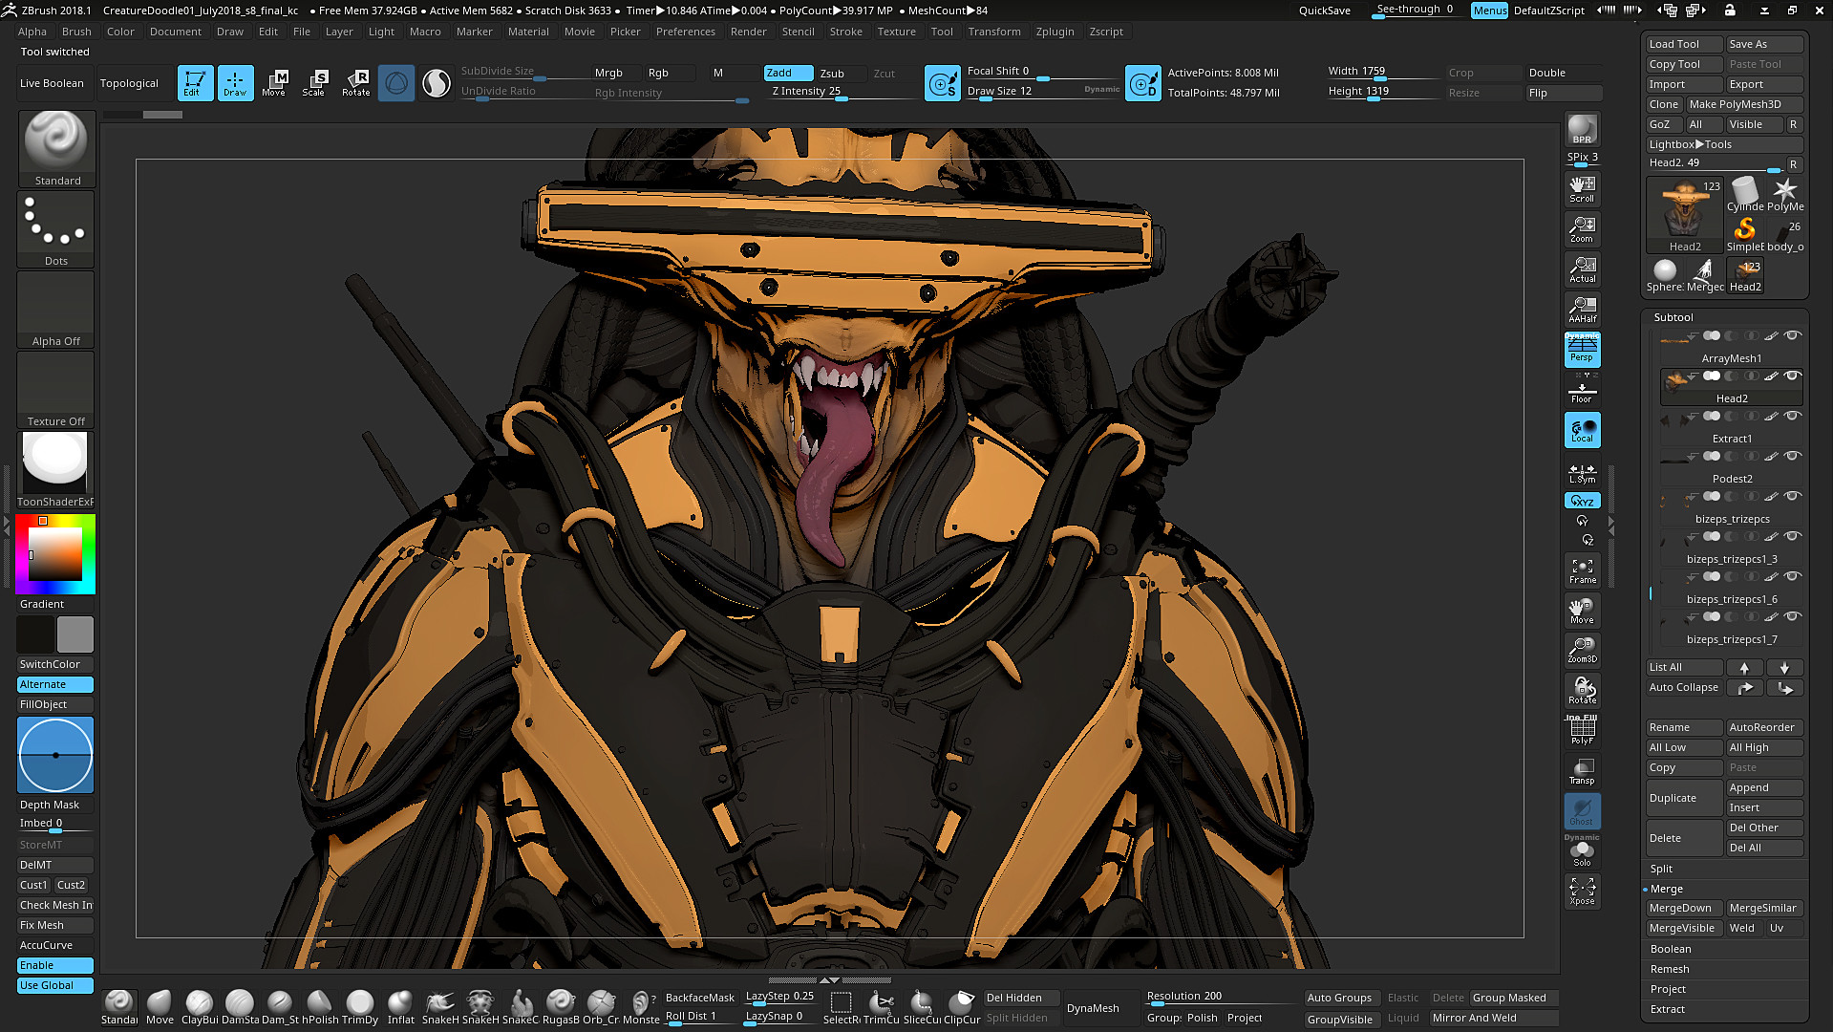Click the Zoom3D navigation button

tap(1582, 650)
